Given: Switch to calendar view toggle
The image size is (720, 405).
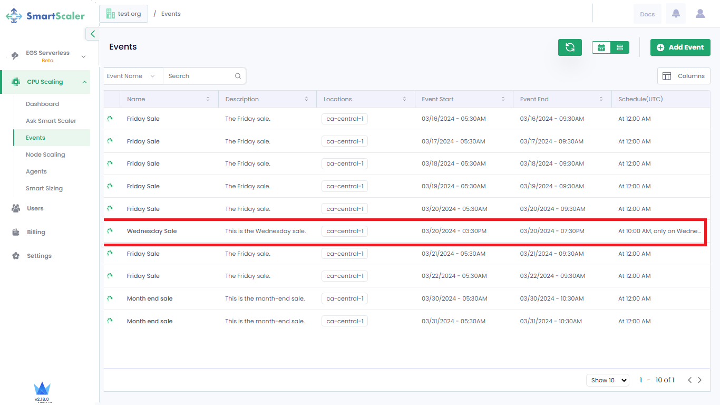Looking at the screenshot, I should click(x=601, y=47).
